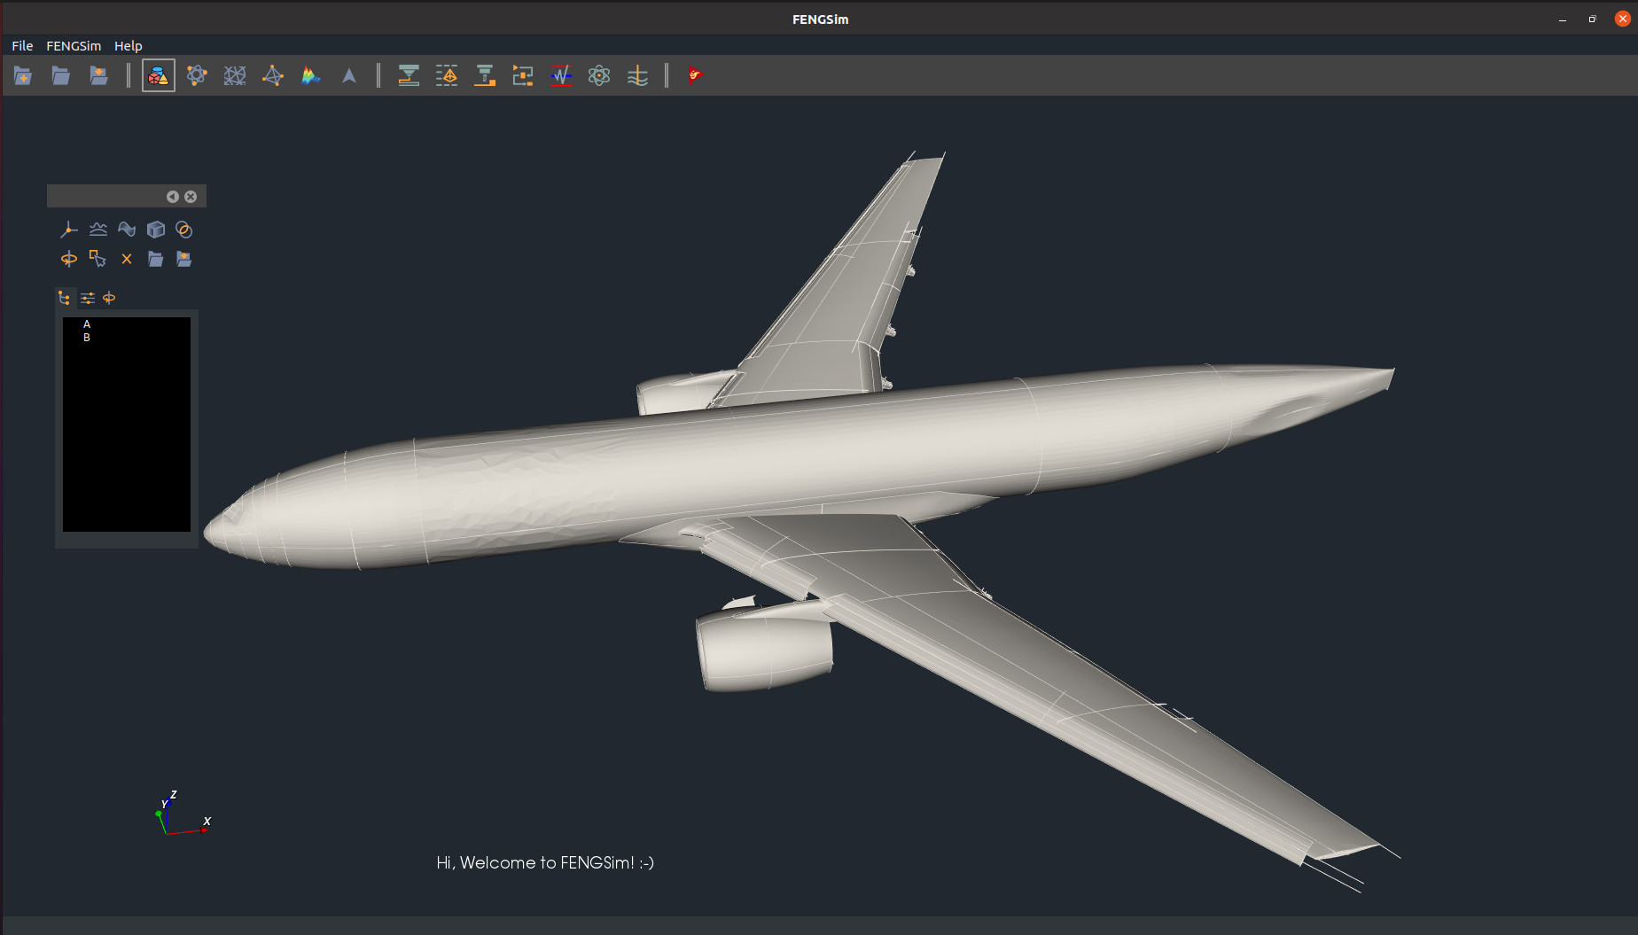This screenshot has width=1638, height=935.
Task: Open the File menu
Action: [22, 46]
